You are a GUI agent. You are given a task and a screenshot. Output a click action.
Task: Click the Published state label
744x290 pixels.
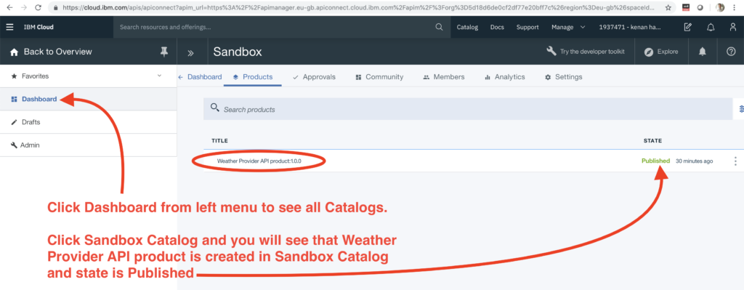[x=656, y=161]
